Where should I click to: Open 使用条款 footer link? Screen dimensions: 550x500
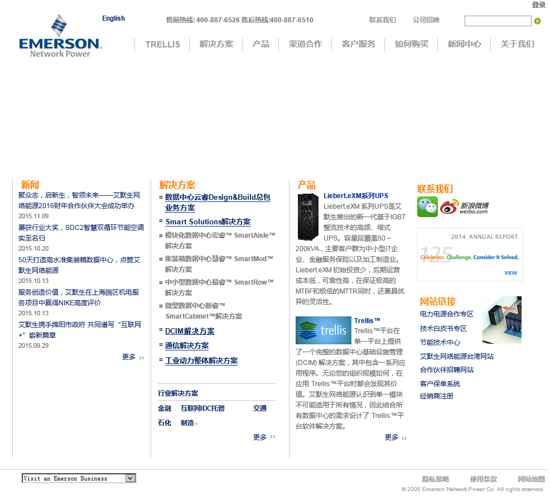click(x=484, y=479)
